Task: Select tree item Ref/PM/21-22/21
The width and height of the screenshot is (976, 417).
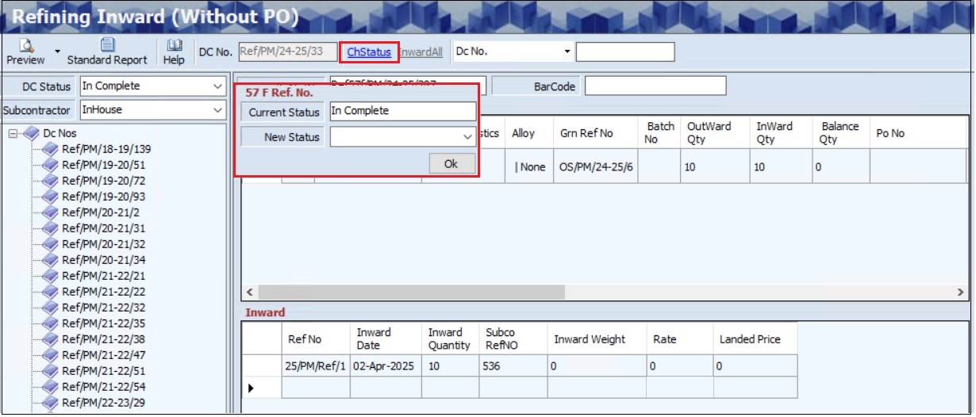Action: tap(103, 276)
